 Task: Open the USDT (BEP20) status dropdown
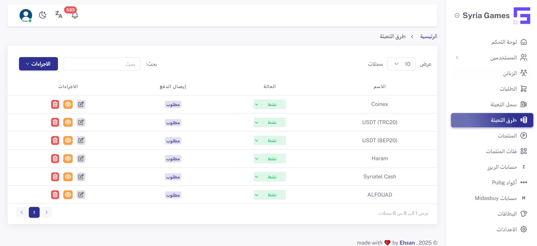pyautogui.click(x=270, y=140)
